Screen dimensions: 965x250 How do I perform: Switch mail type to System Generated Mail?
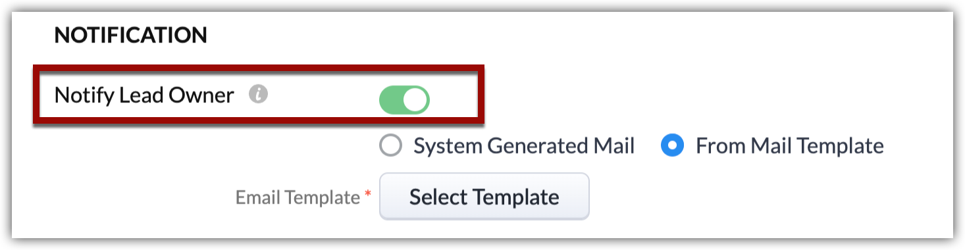click(x=390, y=146)
